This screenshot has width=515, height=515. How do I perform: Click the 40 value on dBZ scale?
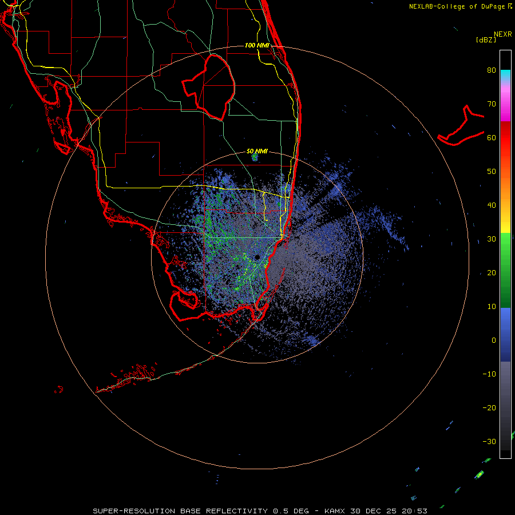(x=492, y=205)
